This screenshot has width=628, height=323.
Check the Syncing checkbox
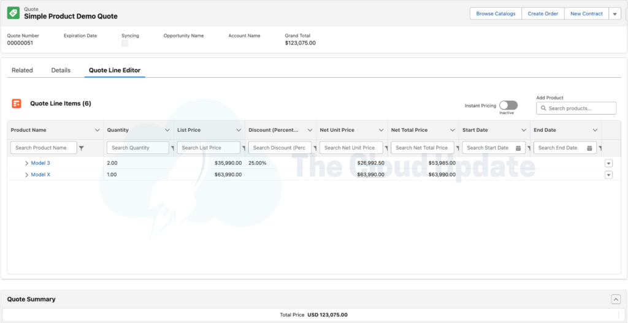click(x=125, y=44)
